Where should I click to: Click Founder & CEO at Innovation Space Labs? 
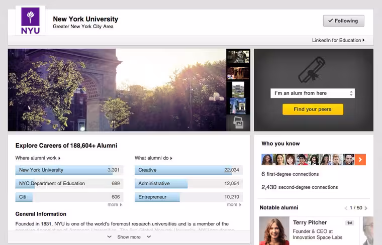(318, 234)
